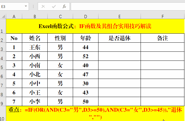Click gender cell '男' in 小李's row

click(60, 101)
